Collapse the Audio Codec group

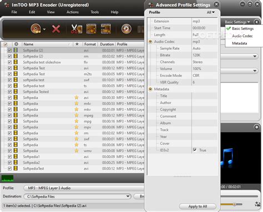click(150, 42)
